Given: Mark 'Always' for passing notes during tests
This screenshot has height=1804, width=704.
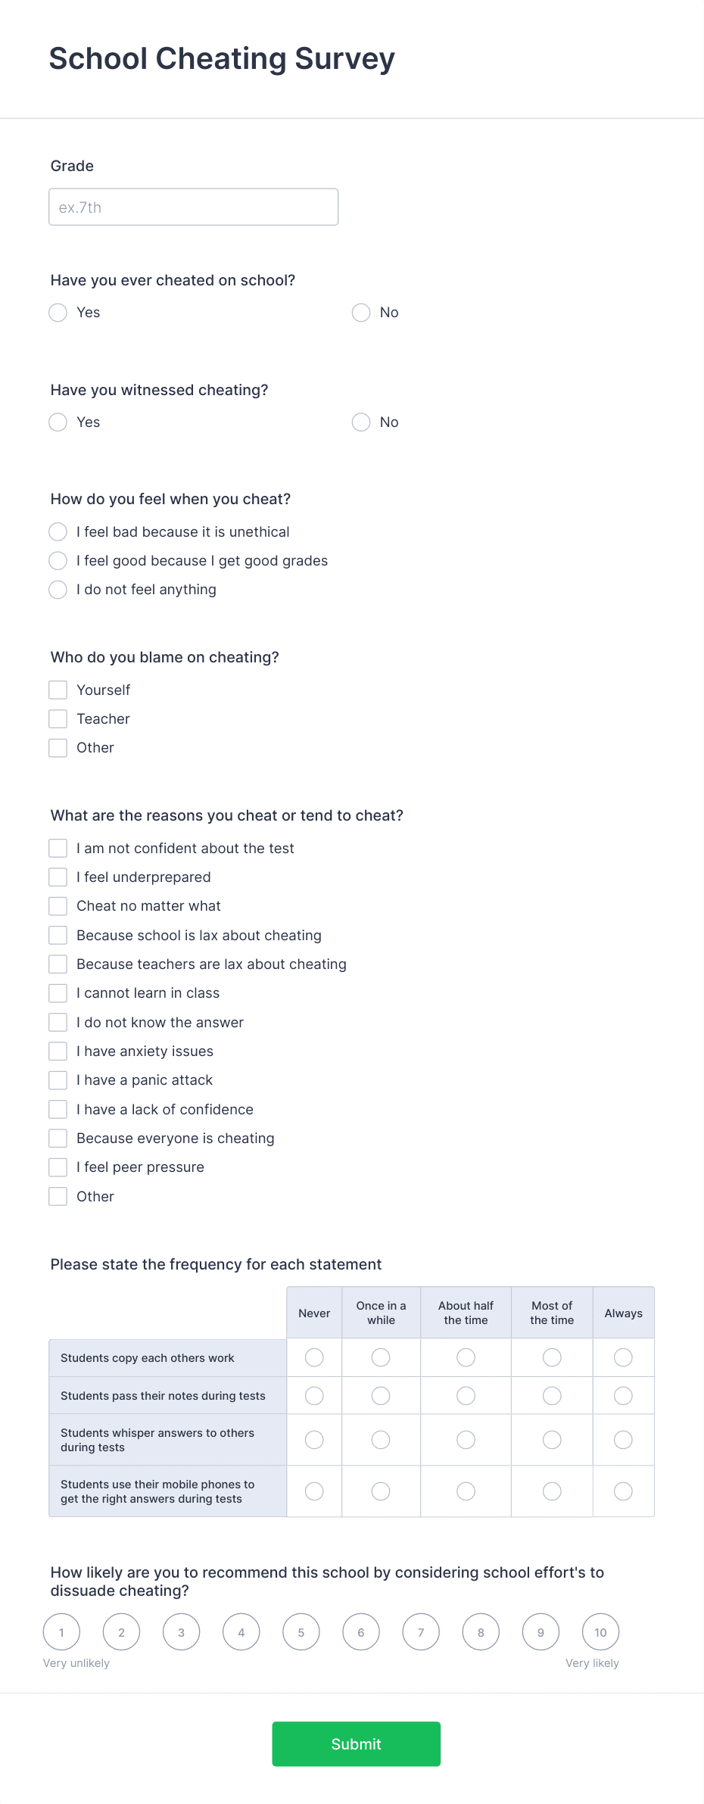Looking at the screenshot, I should [623, 1395].
